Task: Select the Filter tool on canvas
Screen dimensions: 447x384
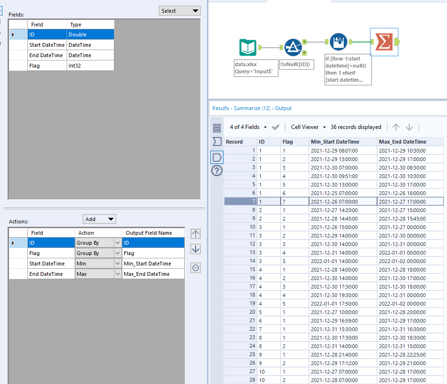Action: tap(293, 47)
